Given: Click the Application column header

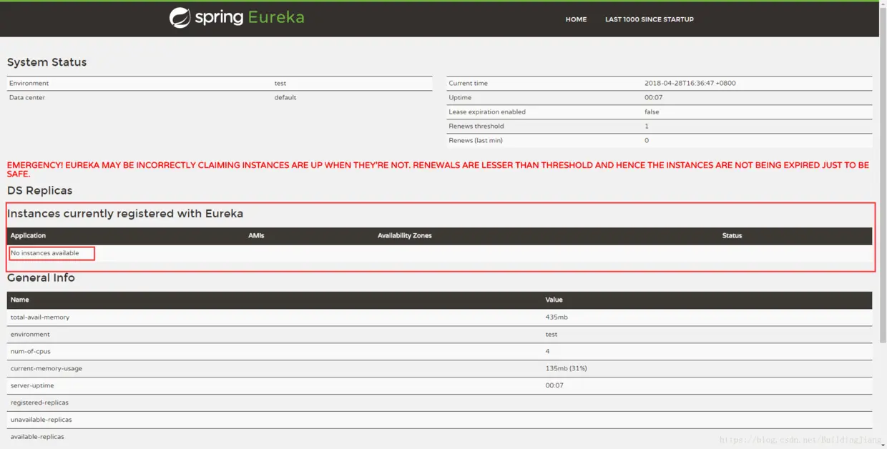Looking at the screenshot, I should pos(28,235).
